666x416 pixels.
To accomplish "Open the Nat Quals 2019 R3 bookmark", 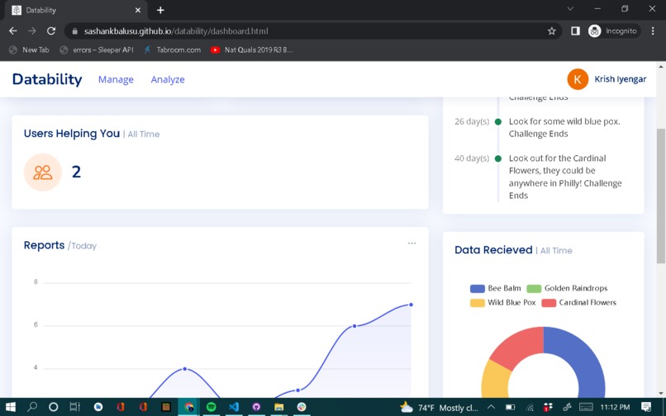I will [x=252, y=50].
